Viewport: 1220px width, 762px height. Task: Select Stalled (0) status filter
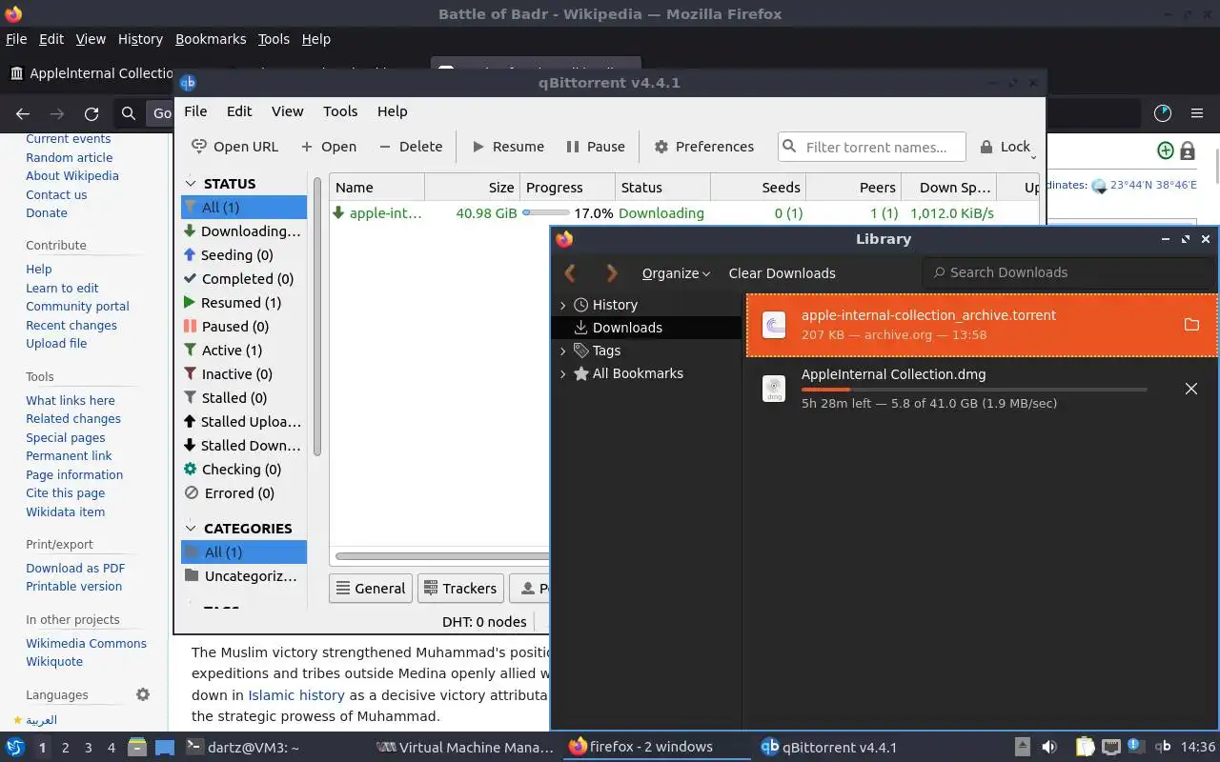point(244,398)
